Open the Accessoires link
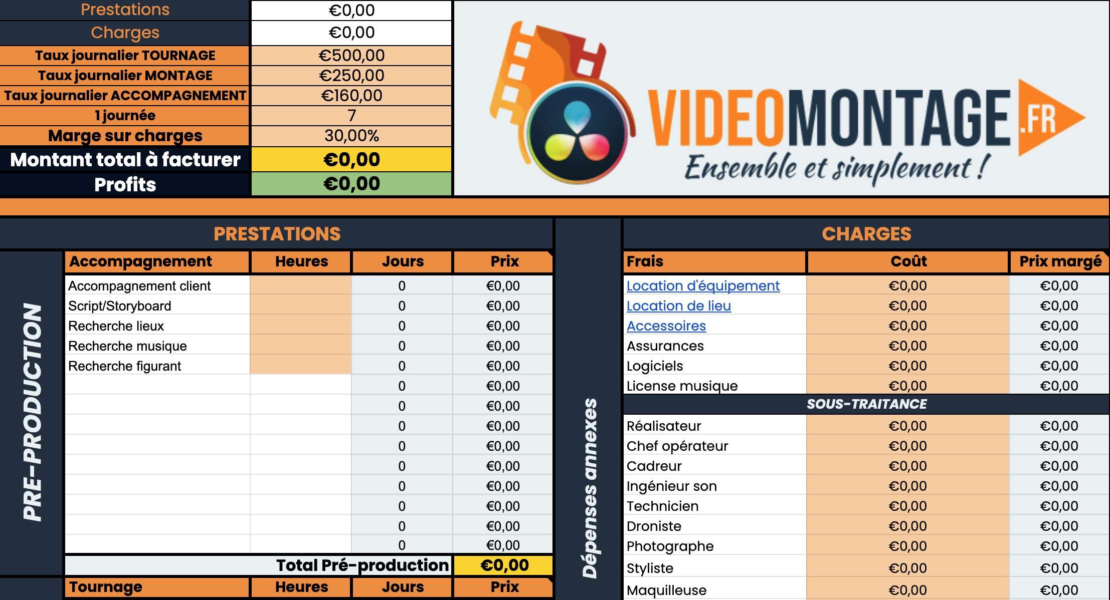 click(666, 326)
